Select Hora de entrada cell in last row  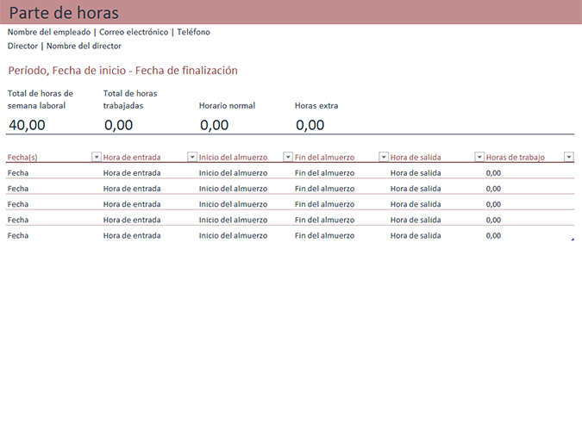(x=132, y=235)
